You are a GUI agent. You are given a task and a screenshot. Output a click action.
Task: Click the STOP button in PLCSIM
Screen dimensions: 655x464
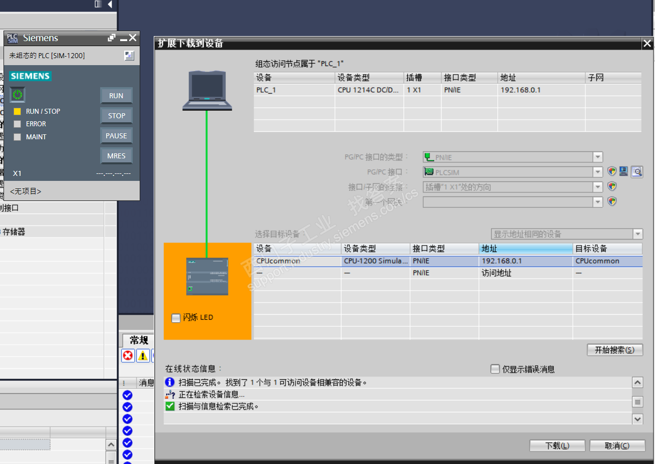[x=116, y=116]
